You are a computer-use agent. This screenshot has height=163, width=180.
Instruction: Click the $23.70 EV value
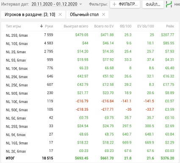(x=108, y=93)
